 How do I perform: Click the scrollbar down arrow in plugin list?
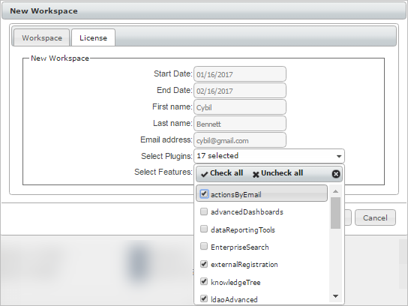pyautogui.click(x=336, y=296)
